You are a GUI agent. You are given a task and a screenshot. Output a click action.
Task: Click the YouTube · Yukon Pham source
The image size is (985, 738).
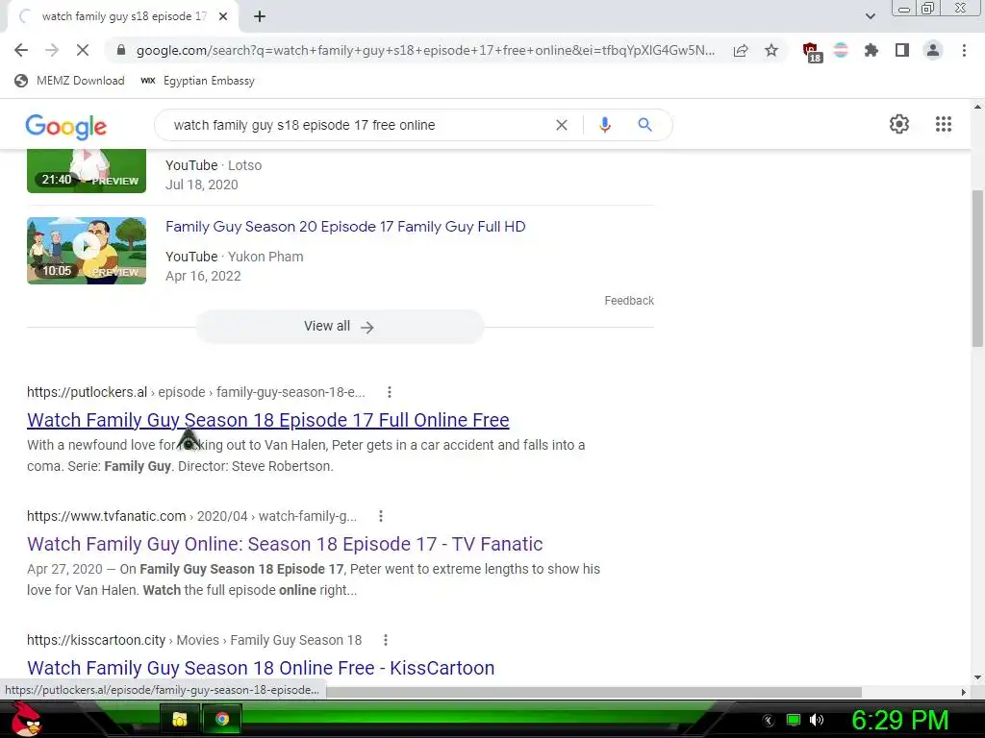(x=235, y=257)
